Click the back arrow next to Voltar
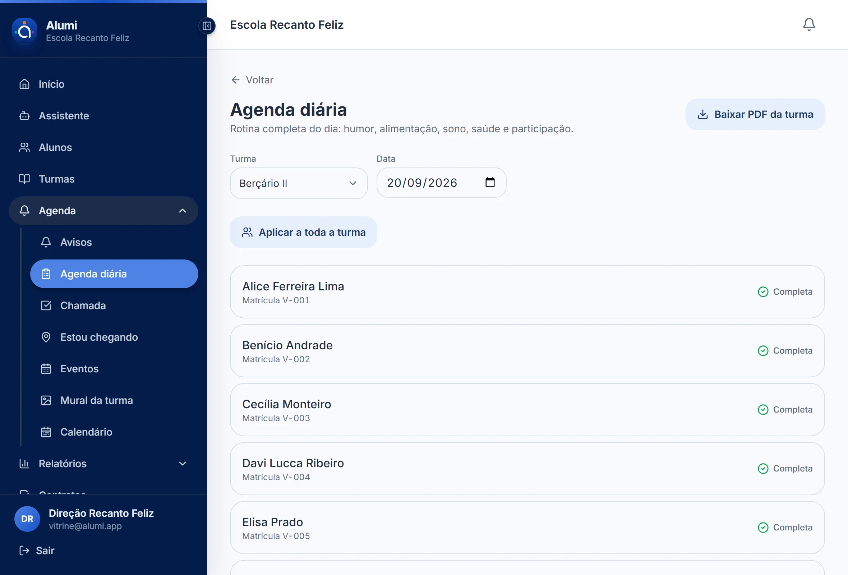Screen dimensions: 848x575 click(236, 80)
